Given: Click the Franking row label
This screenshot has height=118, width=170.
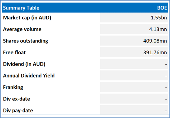Looking at the screenshot, I should point(13,87).
